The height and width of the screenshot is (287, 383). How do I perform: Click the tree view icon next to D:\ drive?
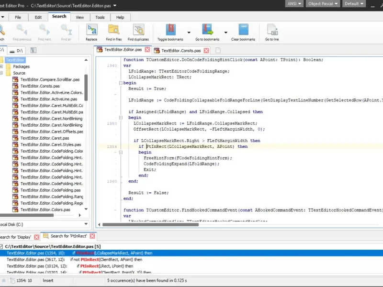point(34,50)
